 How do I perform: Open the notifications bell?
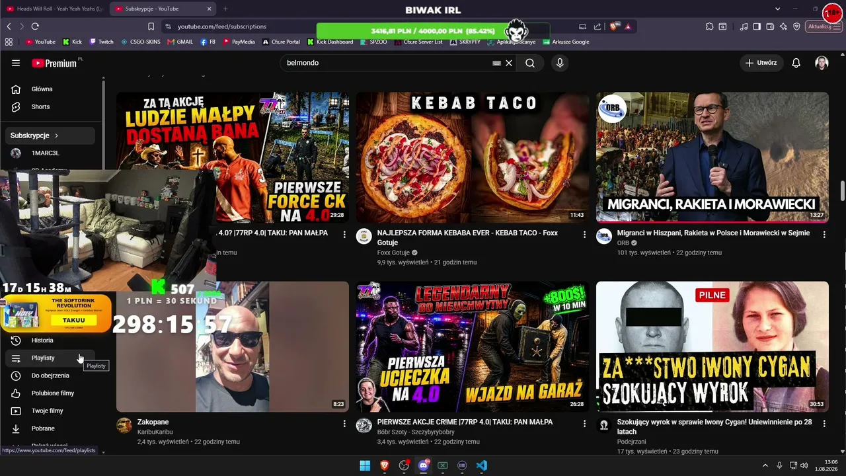[x=796, y=63]
